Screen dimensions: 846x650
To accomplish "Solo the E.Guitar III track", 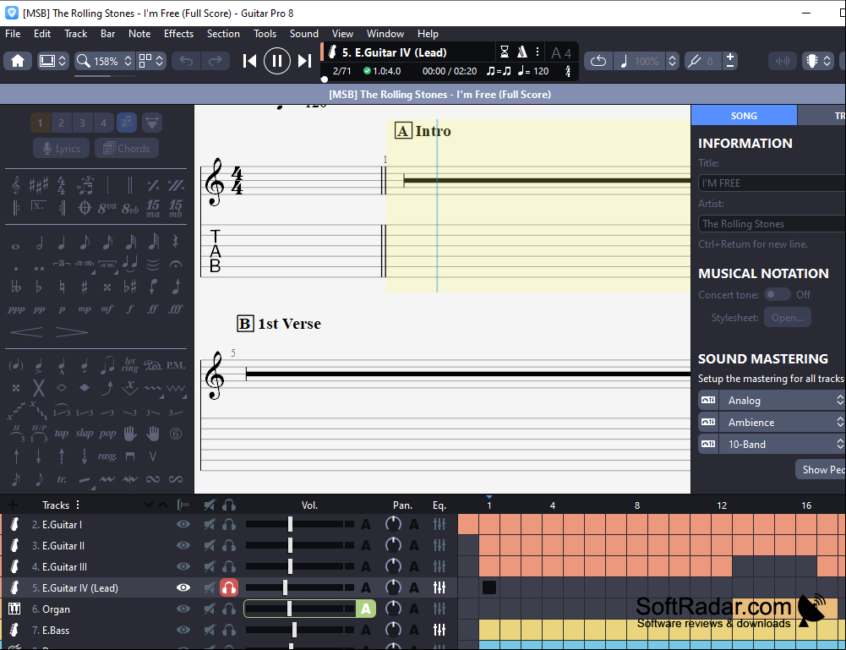I will [229, 566].
